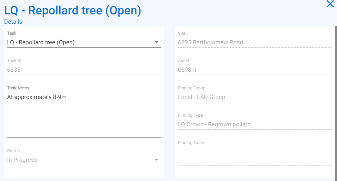Click the Asset label
The height and width of the screenshot is (181, 337).
(x=184, y=61)
